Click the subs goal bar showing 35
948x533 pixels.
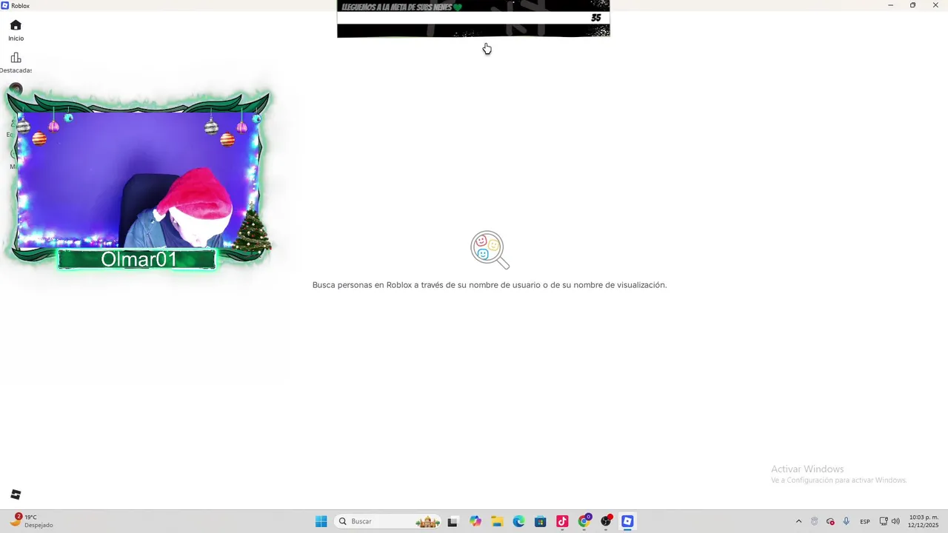[x=473, y=18]
